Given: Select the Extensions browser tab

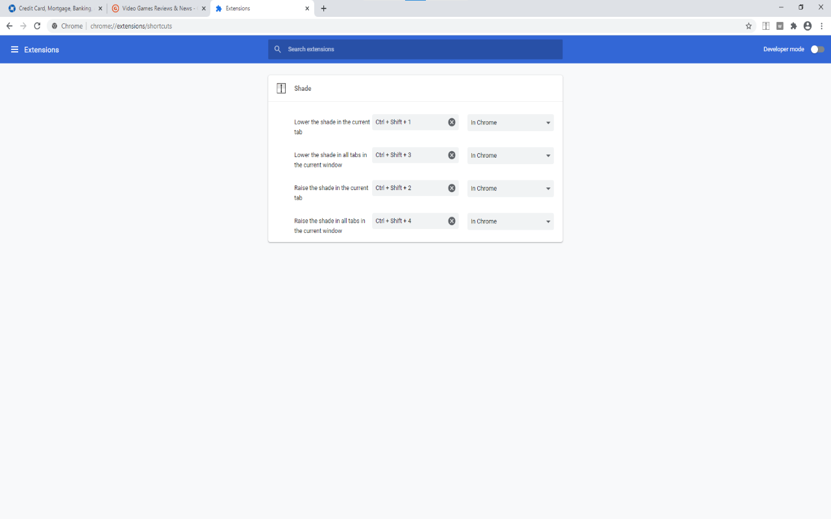Looking at the screenshot, I should [262, 8].
